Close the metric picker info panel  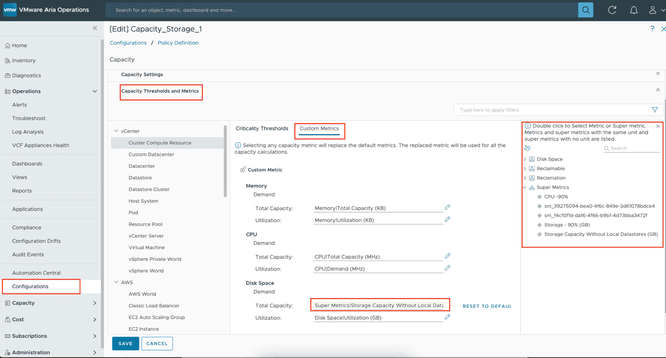[658, 126]
